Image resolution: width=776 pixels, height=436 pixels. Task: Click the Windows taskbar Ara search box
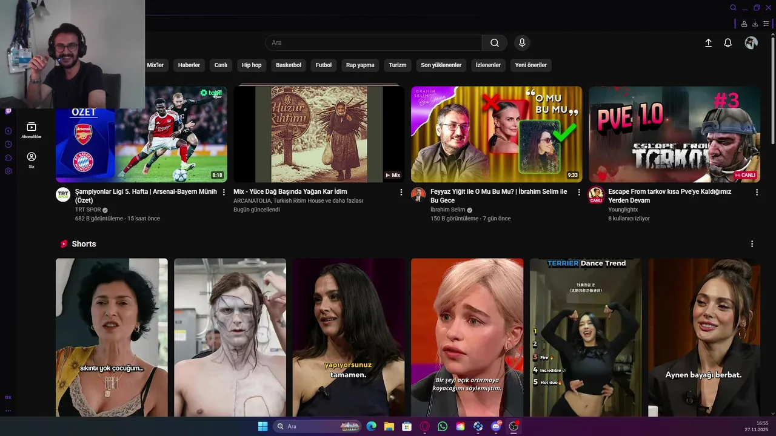tap(316, 426)
